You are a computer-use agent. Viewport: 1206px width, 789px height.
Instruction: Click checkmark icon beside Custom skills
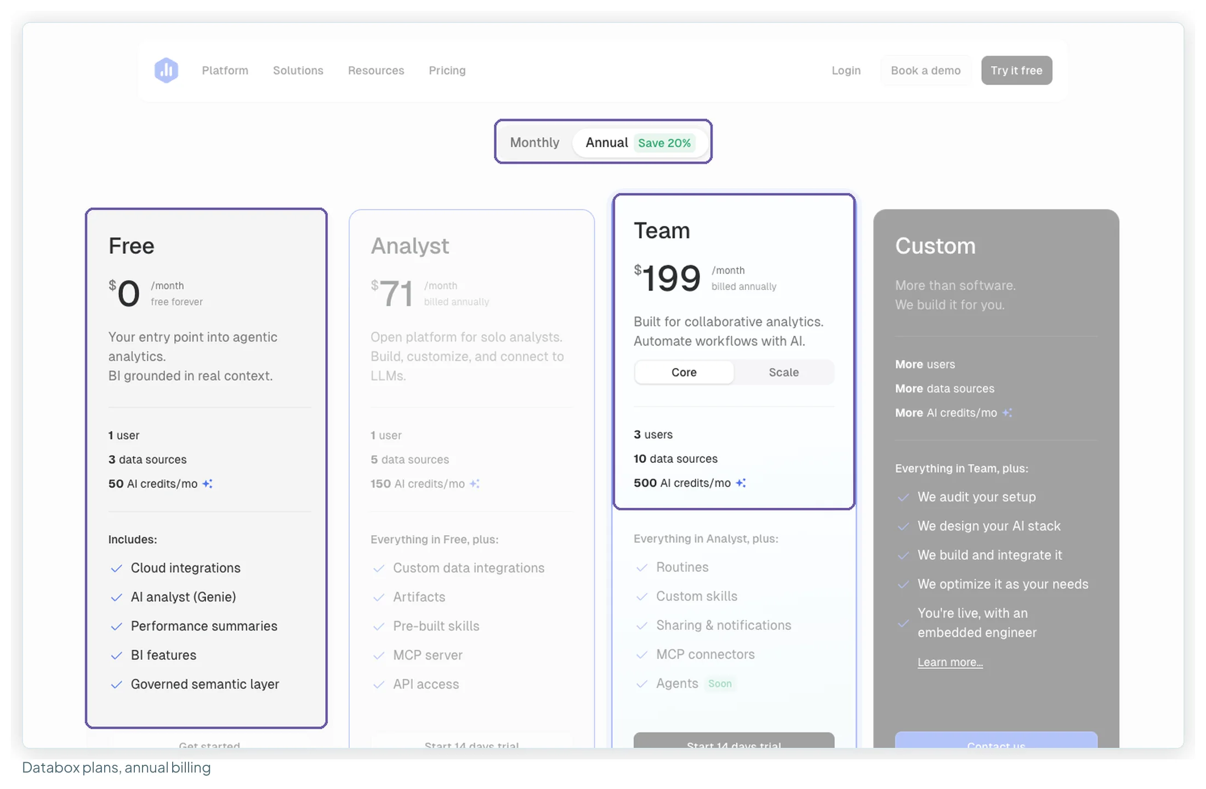click(642, 597)
